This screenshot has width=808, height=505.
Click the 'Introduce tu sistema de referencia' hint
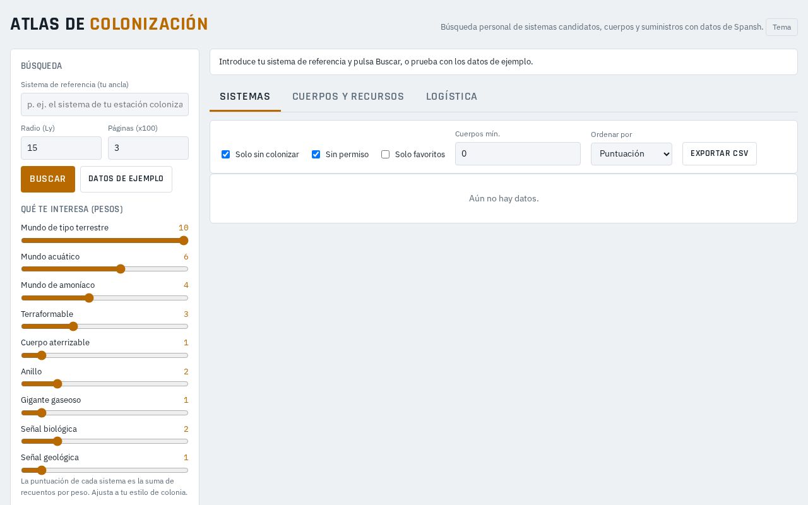(376, 62)
